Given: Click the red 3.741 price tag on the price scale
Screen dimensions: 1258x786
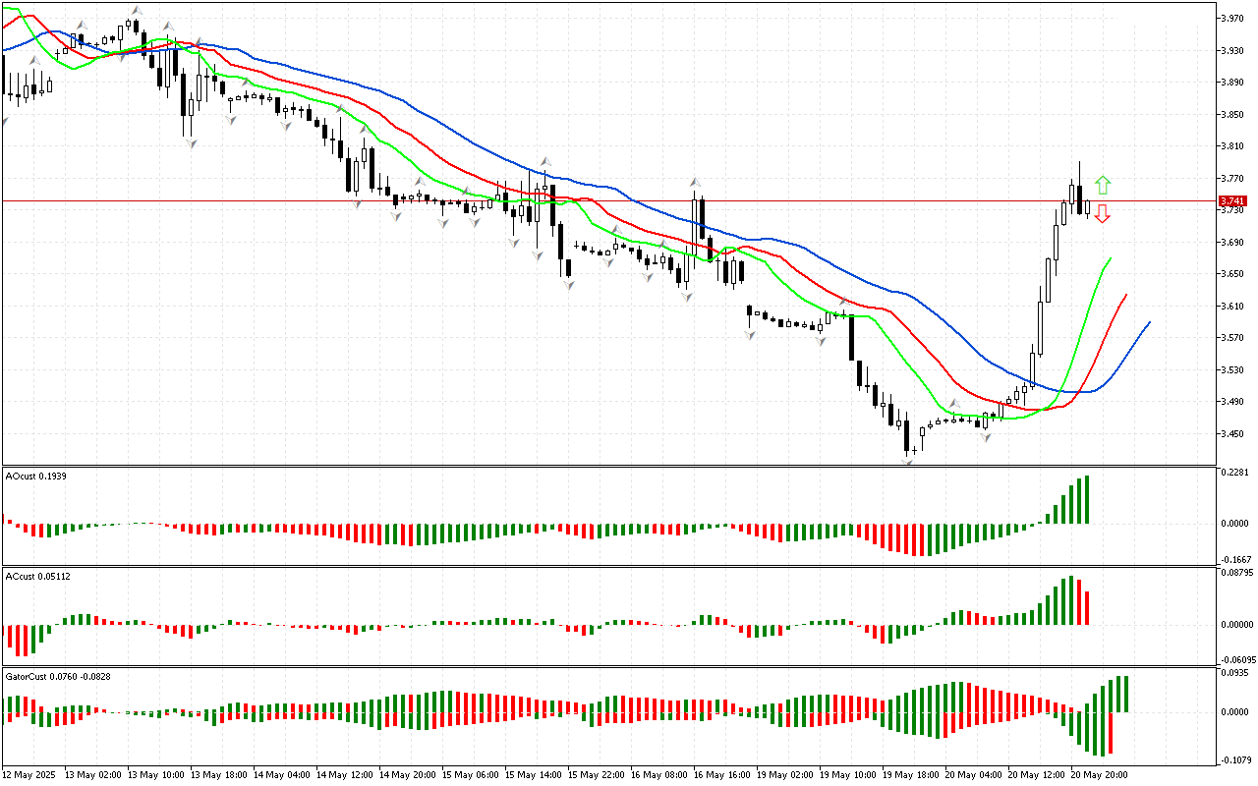Looking at the screenshot, I should [1231, 200].
